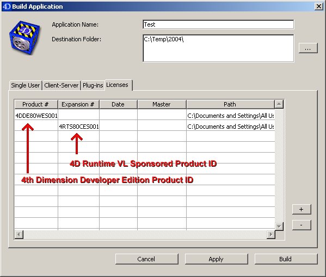
Task: Click the Path cell in the 4DDE80WES001 row
Action: tap(231, 115)
